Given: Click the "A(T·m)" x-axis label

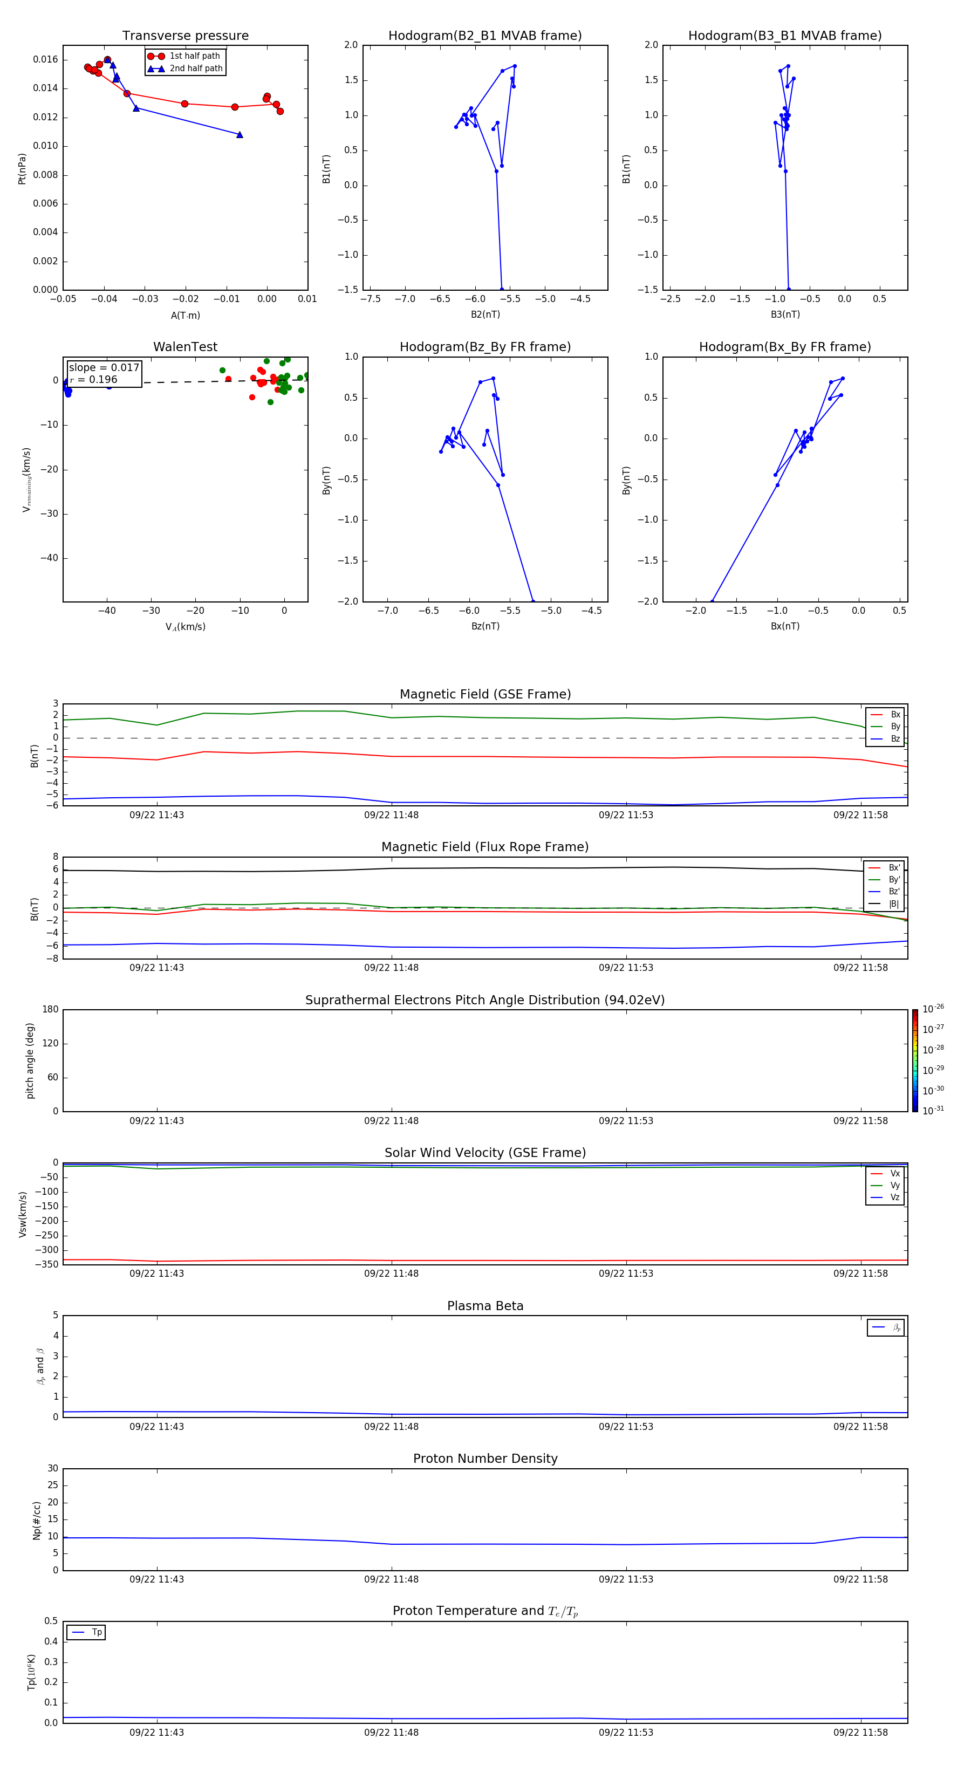Looking at the screenshot, I should 185,315.
